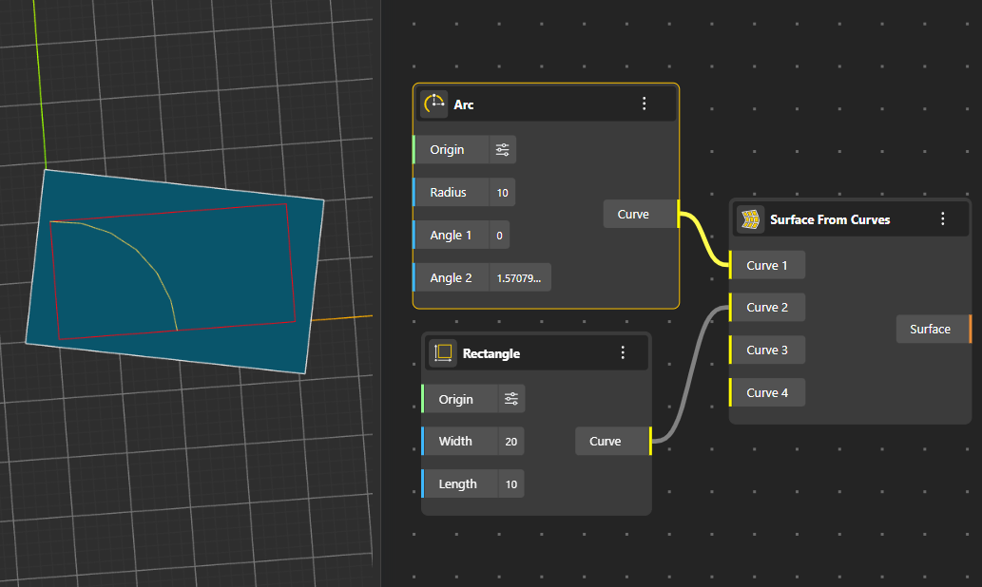
Task: Select the Curve 4 input socket
Action: pyautogui.click(x=731, y=393)
